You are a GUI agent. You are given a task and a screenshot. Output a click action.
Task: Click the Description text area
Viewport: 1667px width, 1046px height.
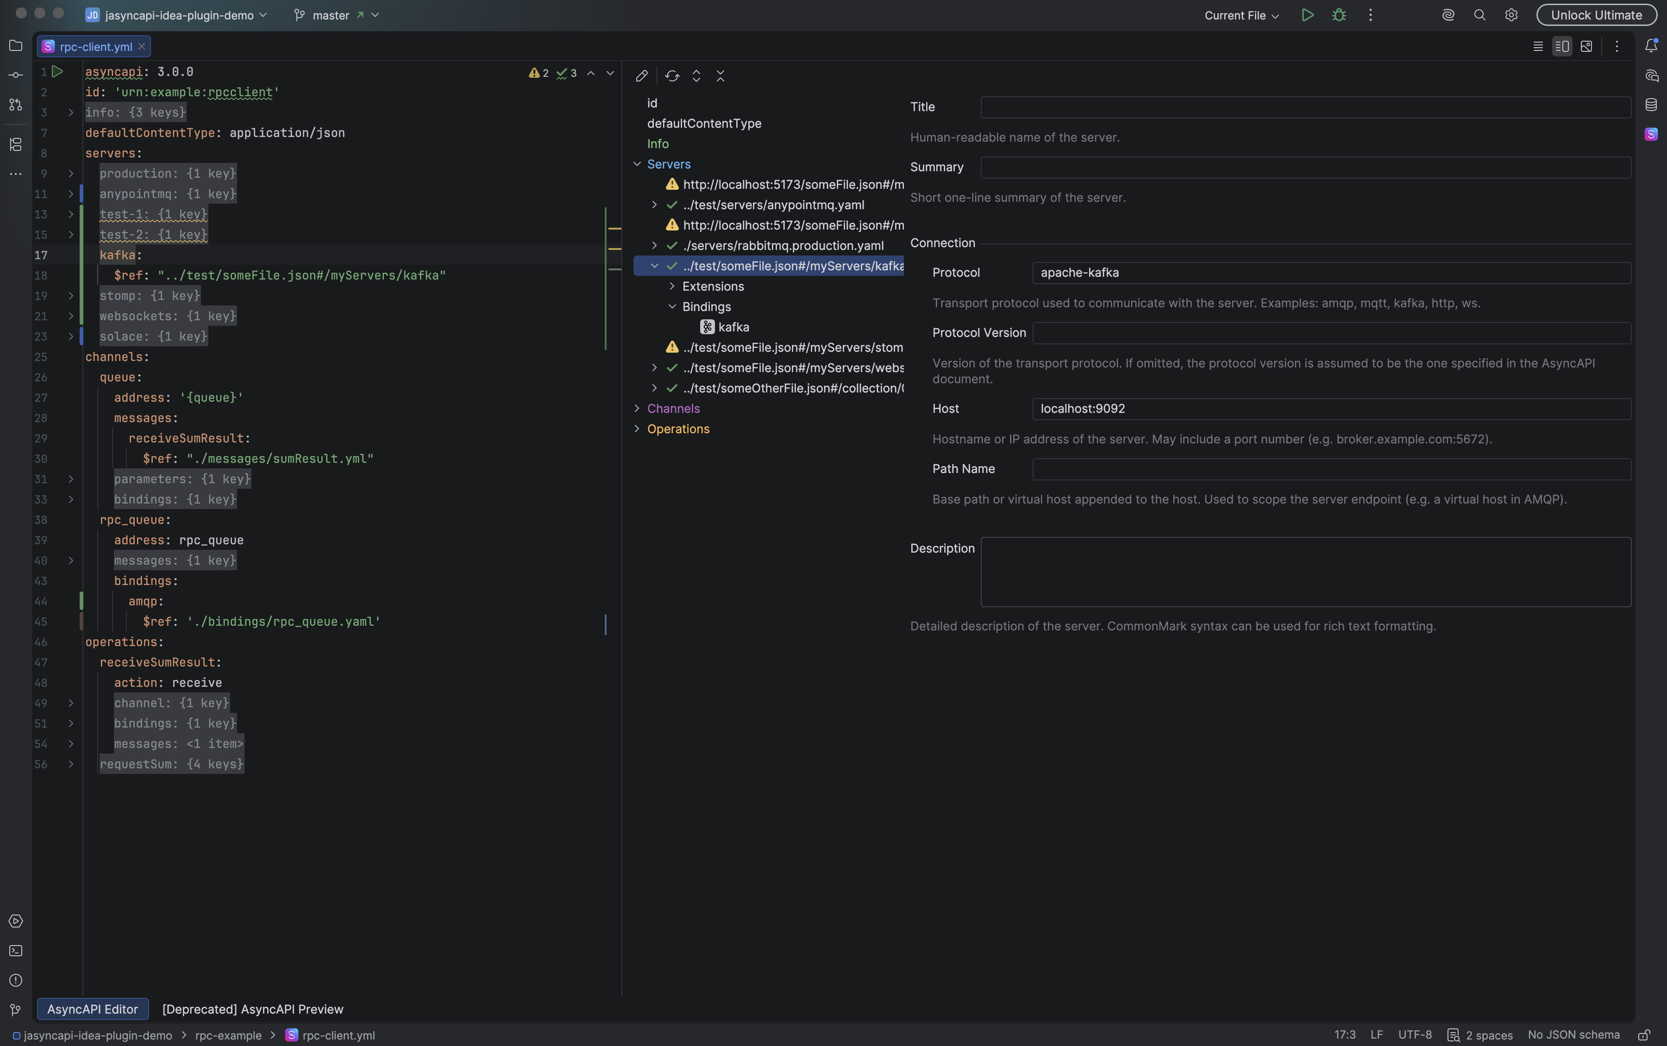click(x=1305, y=572)
